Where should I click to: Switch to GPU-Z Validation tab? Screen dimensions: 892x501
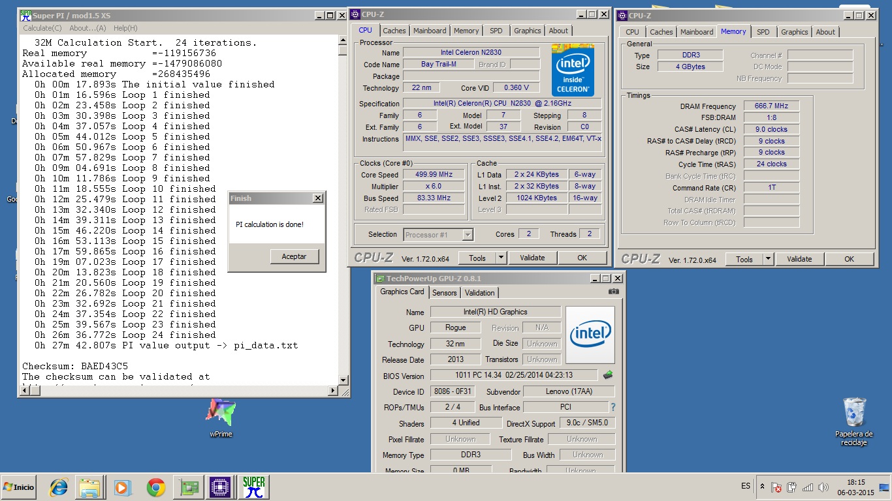pos(480,293)
